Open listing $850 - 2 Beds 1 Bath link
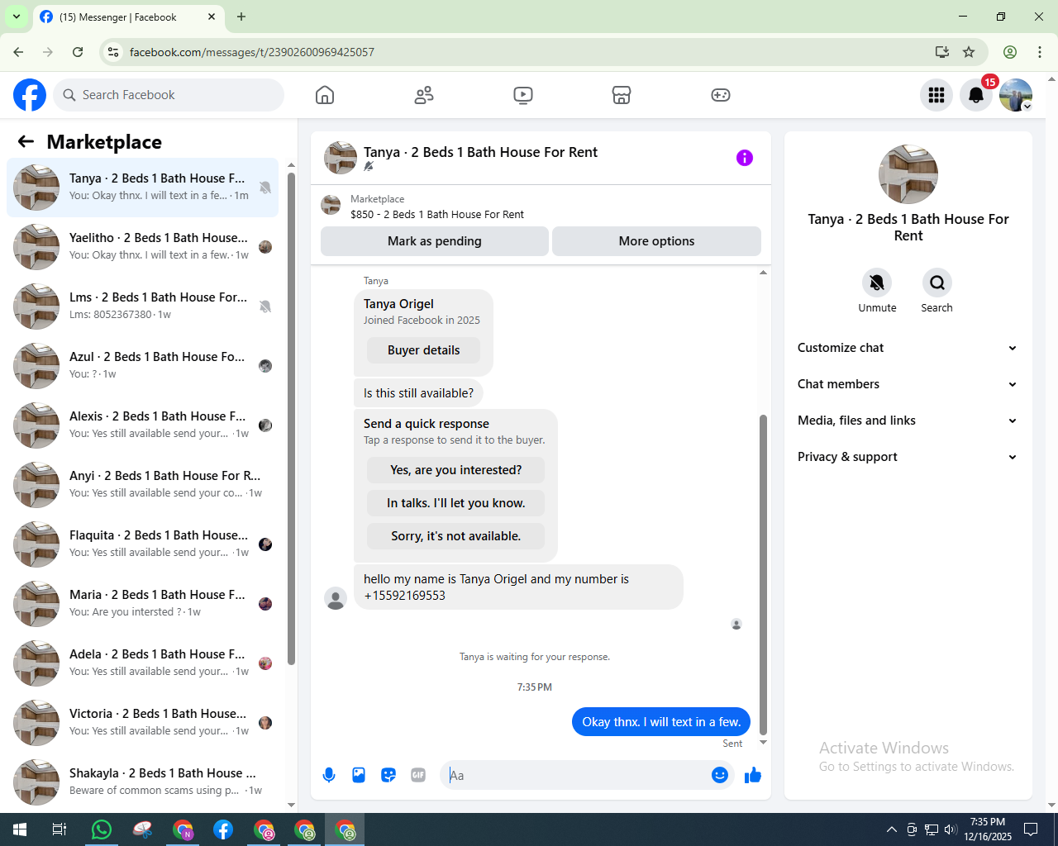 click(437, 214)
